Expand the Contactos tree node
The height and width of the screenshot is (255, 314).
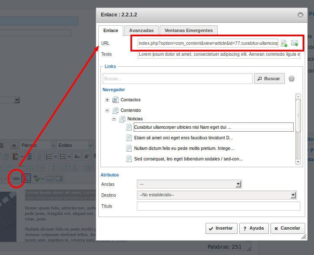tap(107, 100)
